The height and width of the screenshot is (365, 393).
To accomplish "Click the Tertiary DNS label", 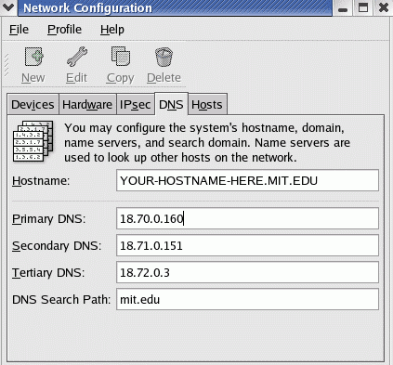I will pos(48,273).
